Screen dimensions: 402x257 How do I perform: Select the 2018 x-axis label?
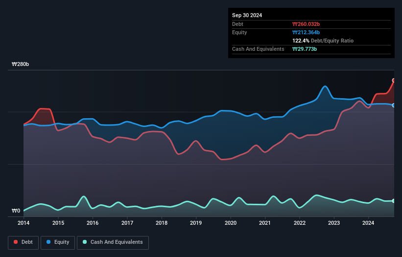click(162, 223)
